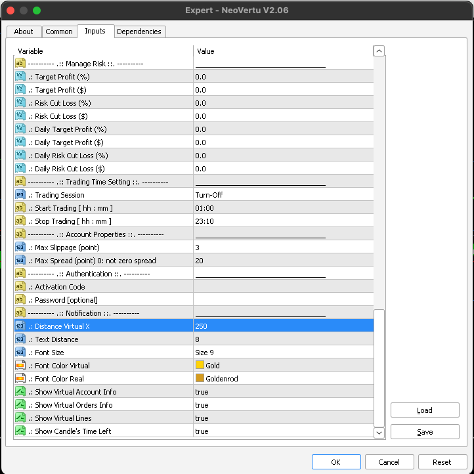Viewport: 474px width, 474px height.
Task: Click the icon beside Daily Risk Cut Loss ($)
Action: [x=20, y=169]
